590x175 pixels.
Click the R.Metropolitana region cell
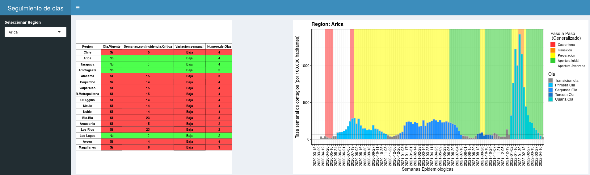pos(87,94)
